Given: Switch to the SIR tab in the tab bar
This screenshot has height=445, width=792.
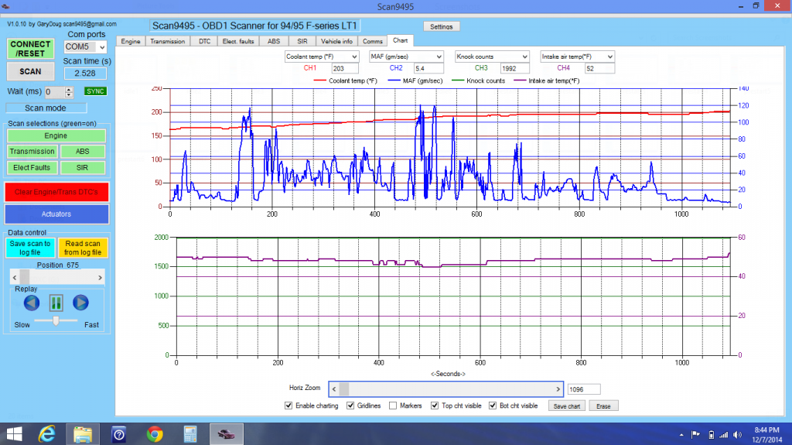Looking at the screenshot, I should [302, 42].
